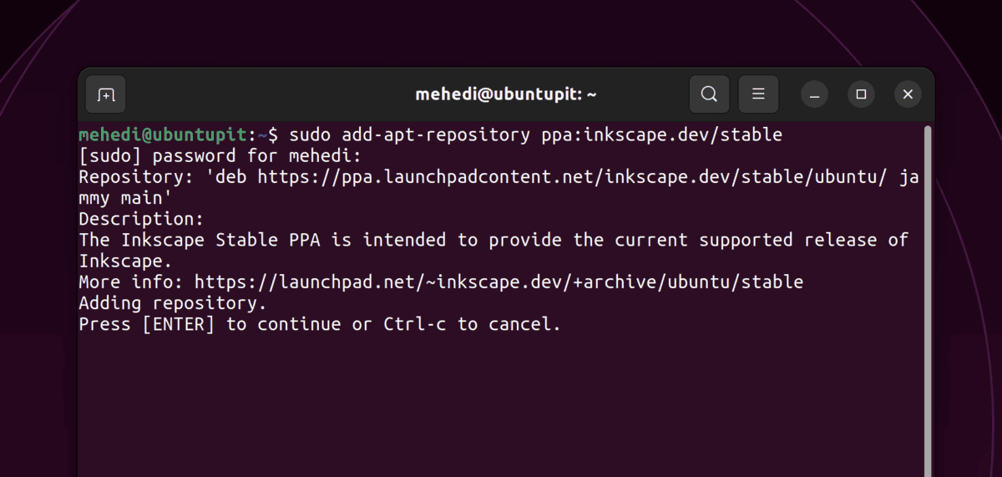Screen dimensions: 1002x477
Task: Click the [sudo] password for mehedi line
Action: 219,156
